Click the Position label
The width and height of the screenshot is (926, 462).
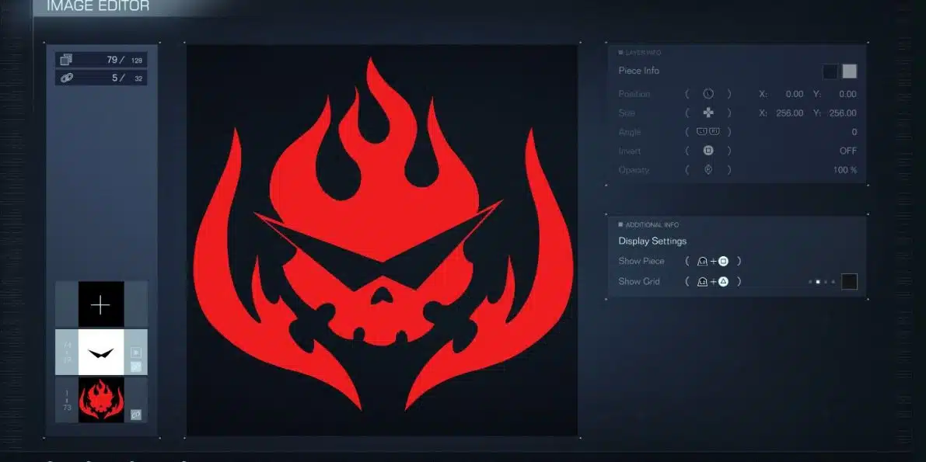point(634,94)
